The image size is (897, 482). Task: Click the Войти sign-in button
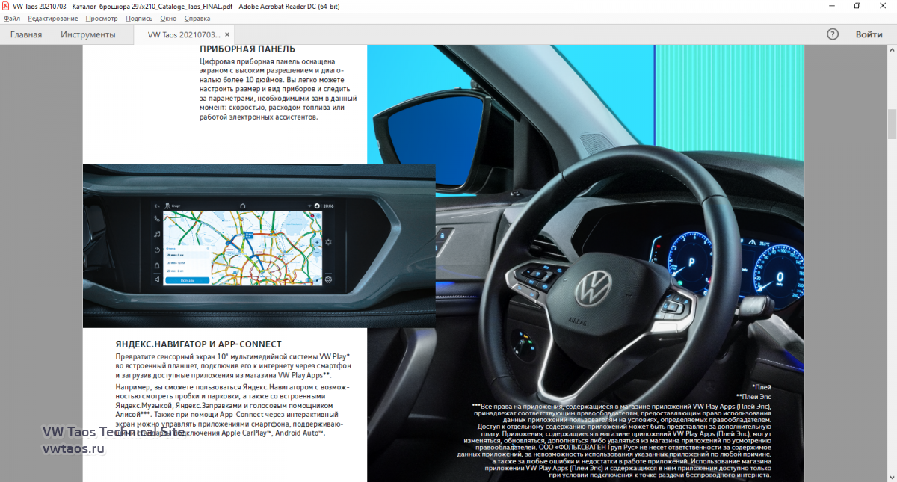tap(869, 34)
